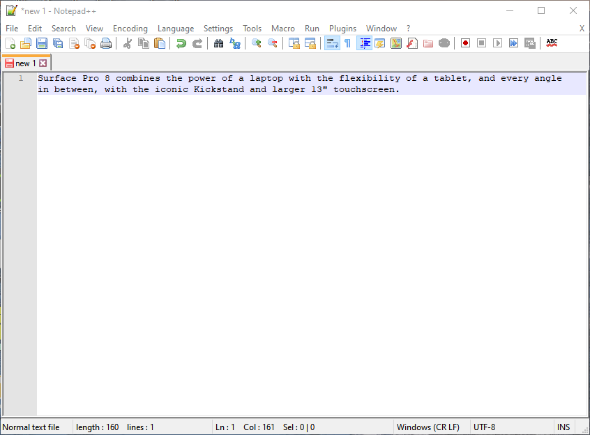This screenshot has height=435, width=590.
Task: Redo the last undone action
Action: tap(197, 44)
